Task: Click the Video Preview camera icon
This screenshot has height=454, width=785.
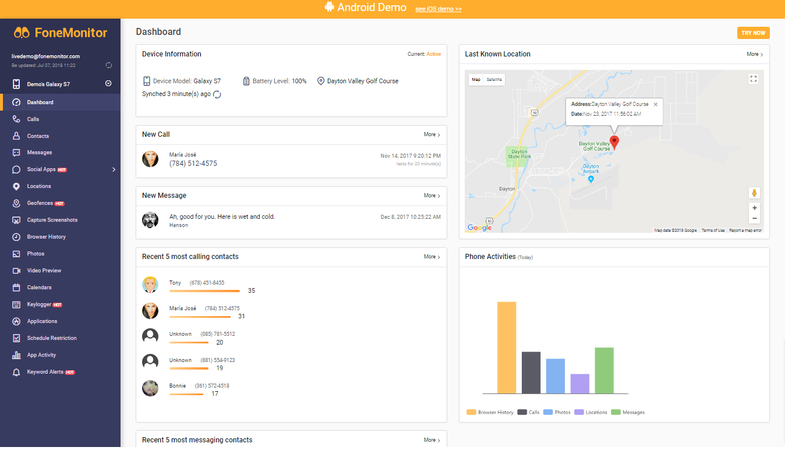Action: point(16,271)
